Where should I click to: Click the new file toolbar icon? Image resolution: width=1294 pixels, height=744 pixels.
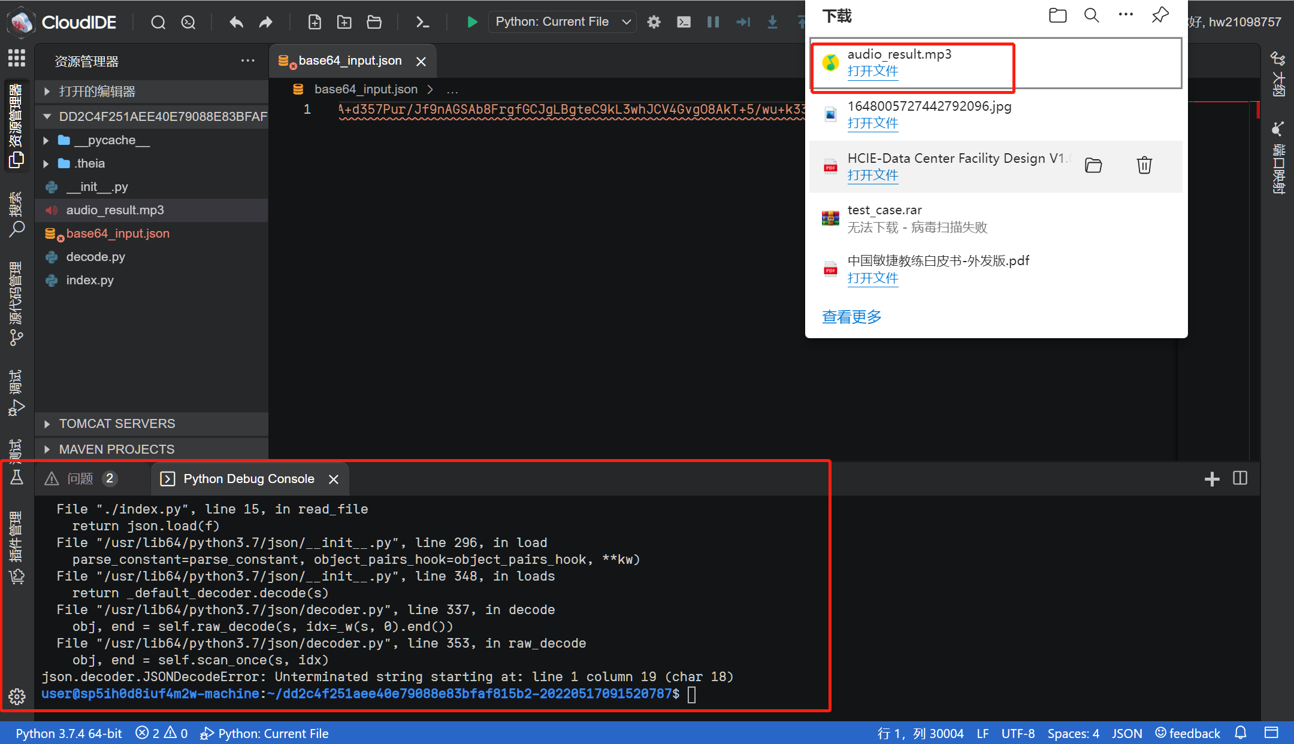[x=315, y=22]
